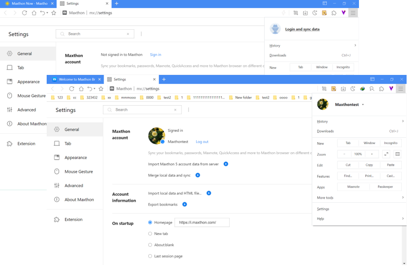
Task: Open the New folder bookmark folder
Action: (x=241, y=97)
